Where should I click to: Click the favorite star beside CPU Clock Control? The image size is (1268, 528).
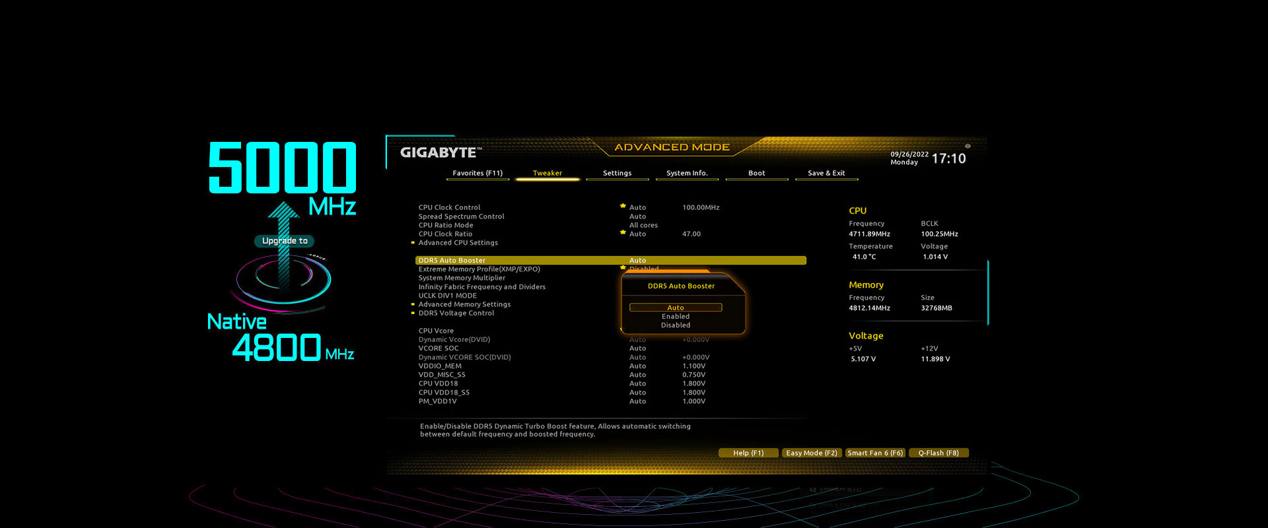pos(623,206)
